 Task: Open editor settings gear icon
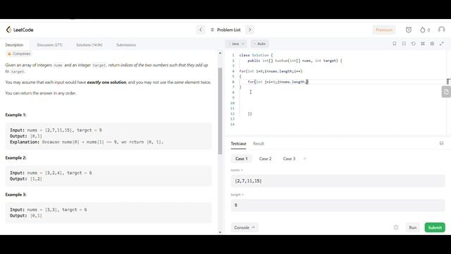432,44
